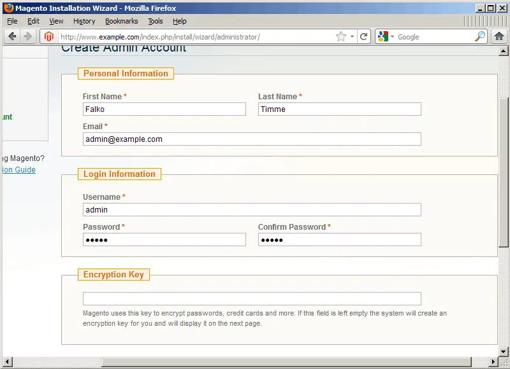Viewport: 510px width, 369px height.
Task: Click into the Password field
Action: click(164, 239)
